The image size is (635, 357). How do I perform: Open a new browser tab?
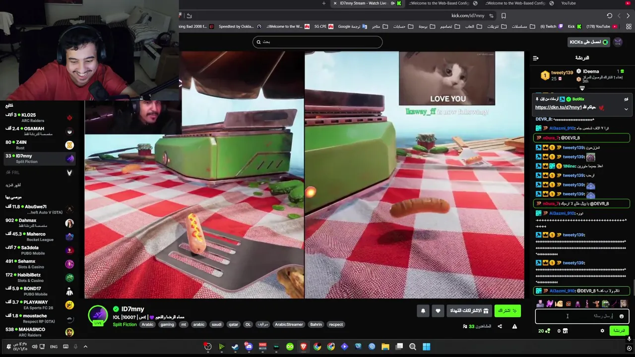[323, 3]
